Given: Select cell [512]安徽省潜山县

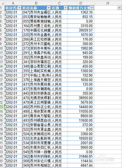Looking at the screenshot, I should pos(36,125).
